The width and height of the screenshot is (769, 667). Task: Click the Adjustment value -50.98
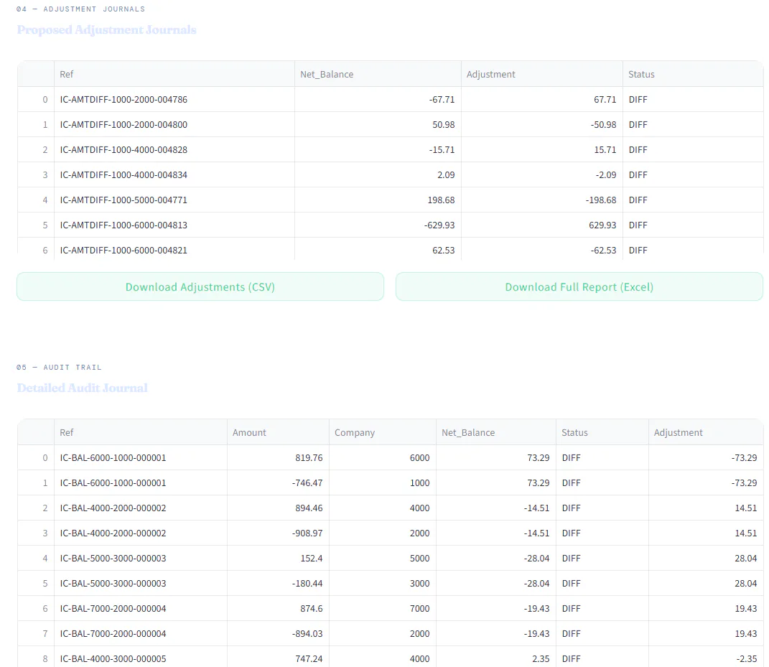(542, 125)
